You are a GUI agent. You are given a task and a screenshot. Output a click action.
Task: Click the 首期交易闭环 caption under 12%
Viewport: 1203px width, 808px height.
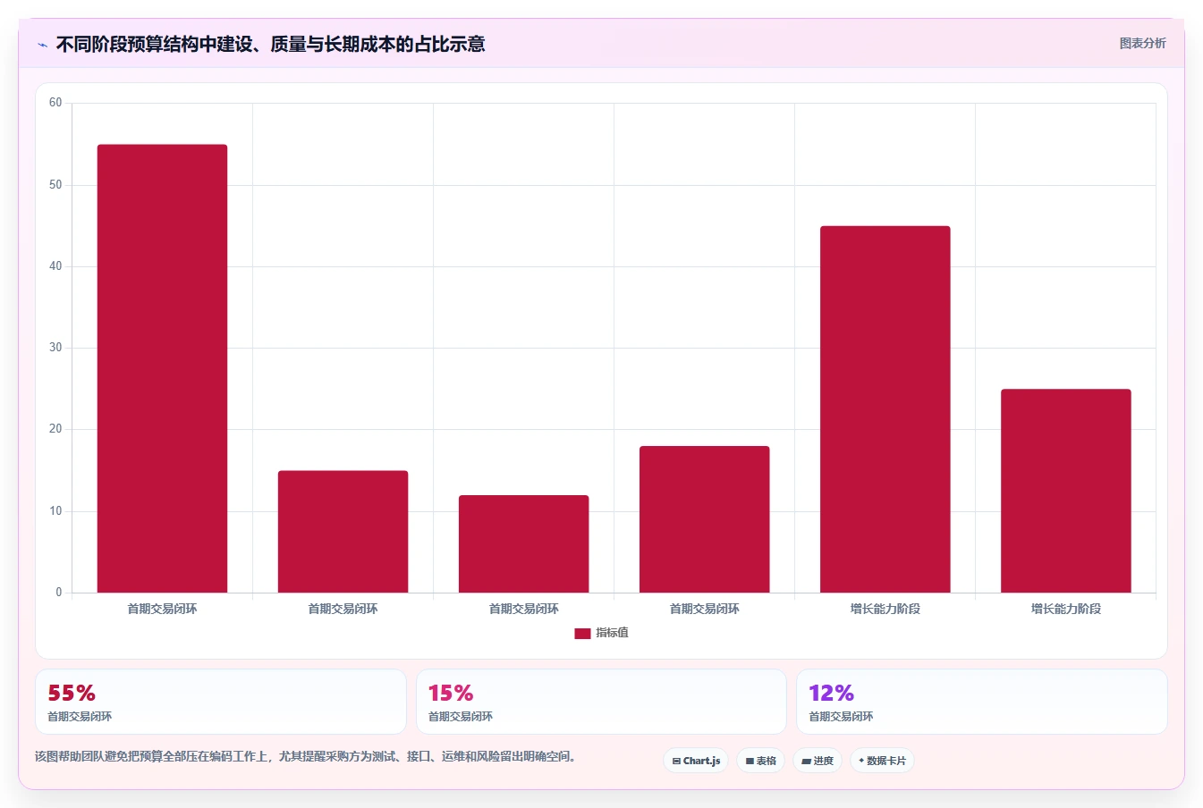tap(841, 717)
